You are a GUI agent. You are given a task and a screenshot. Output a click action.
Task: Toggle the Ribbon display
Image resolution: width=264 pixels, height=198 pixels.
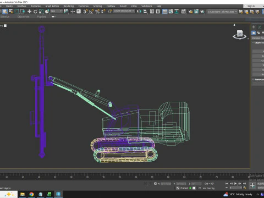click(165, 12)
